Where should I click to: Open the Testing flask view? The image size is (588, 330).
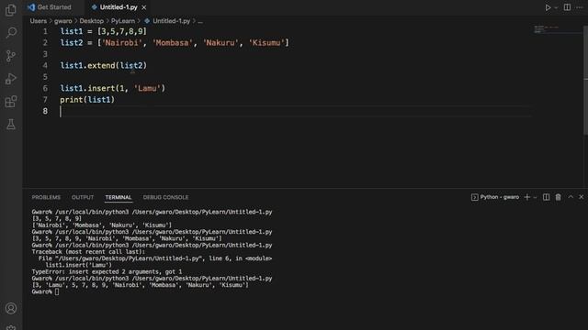point(11,125)
